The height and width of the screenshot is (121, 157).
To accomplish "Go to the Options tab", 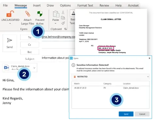I will (65, 6).
